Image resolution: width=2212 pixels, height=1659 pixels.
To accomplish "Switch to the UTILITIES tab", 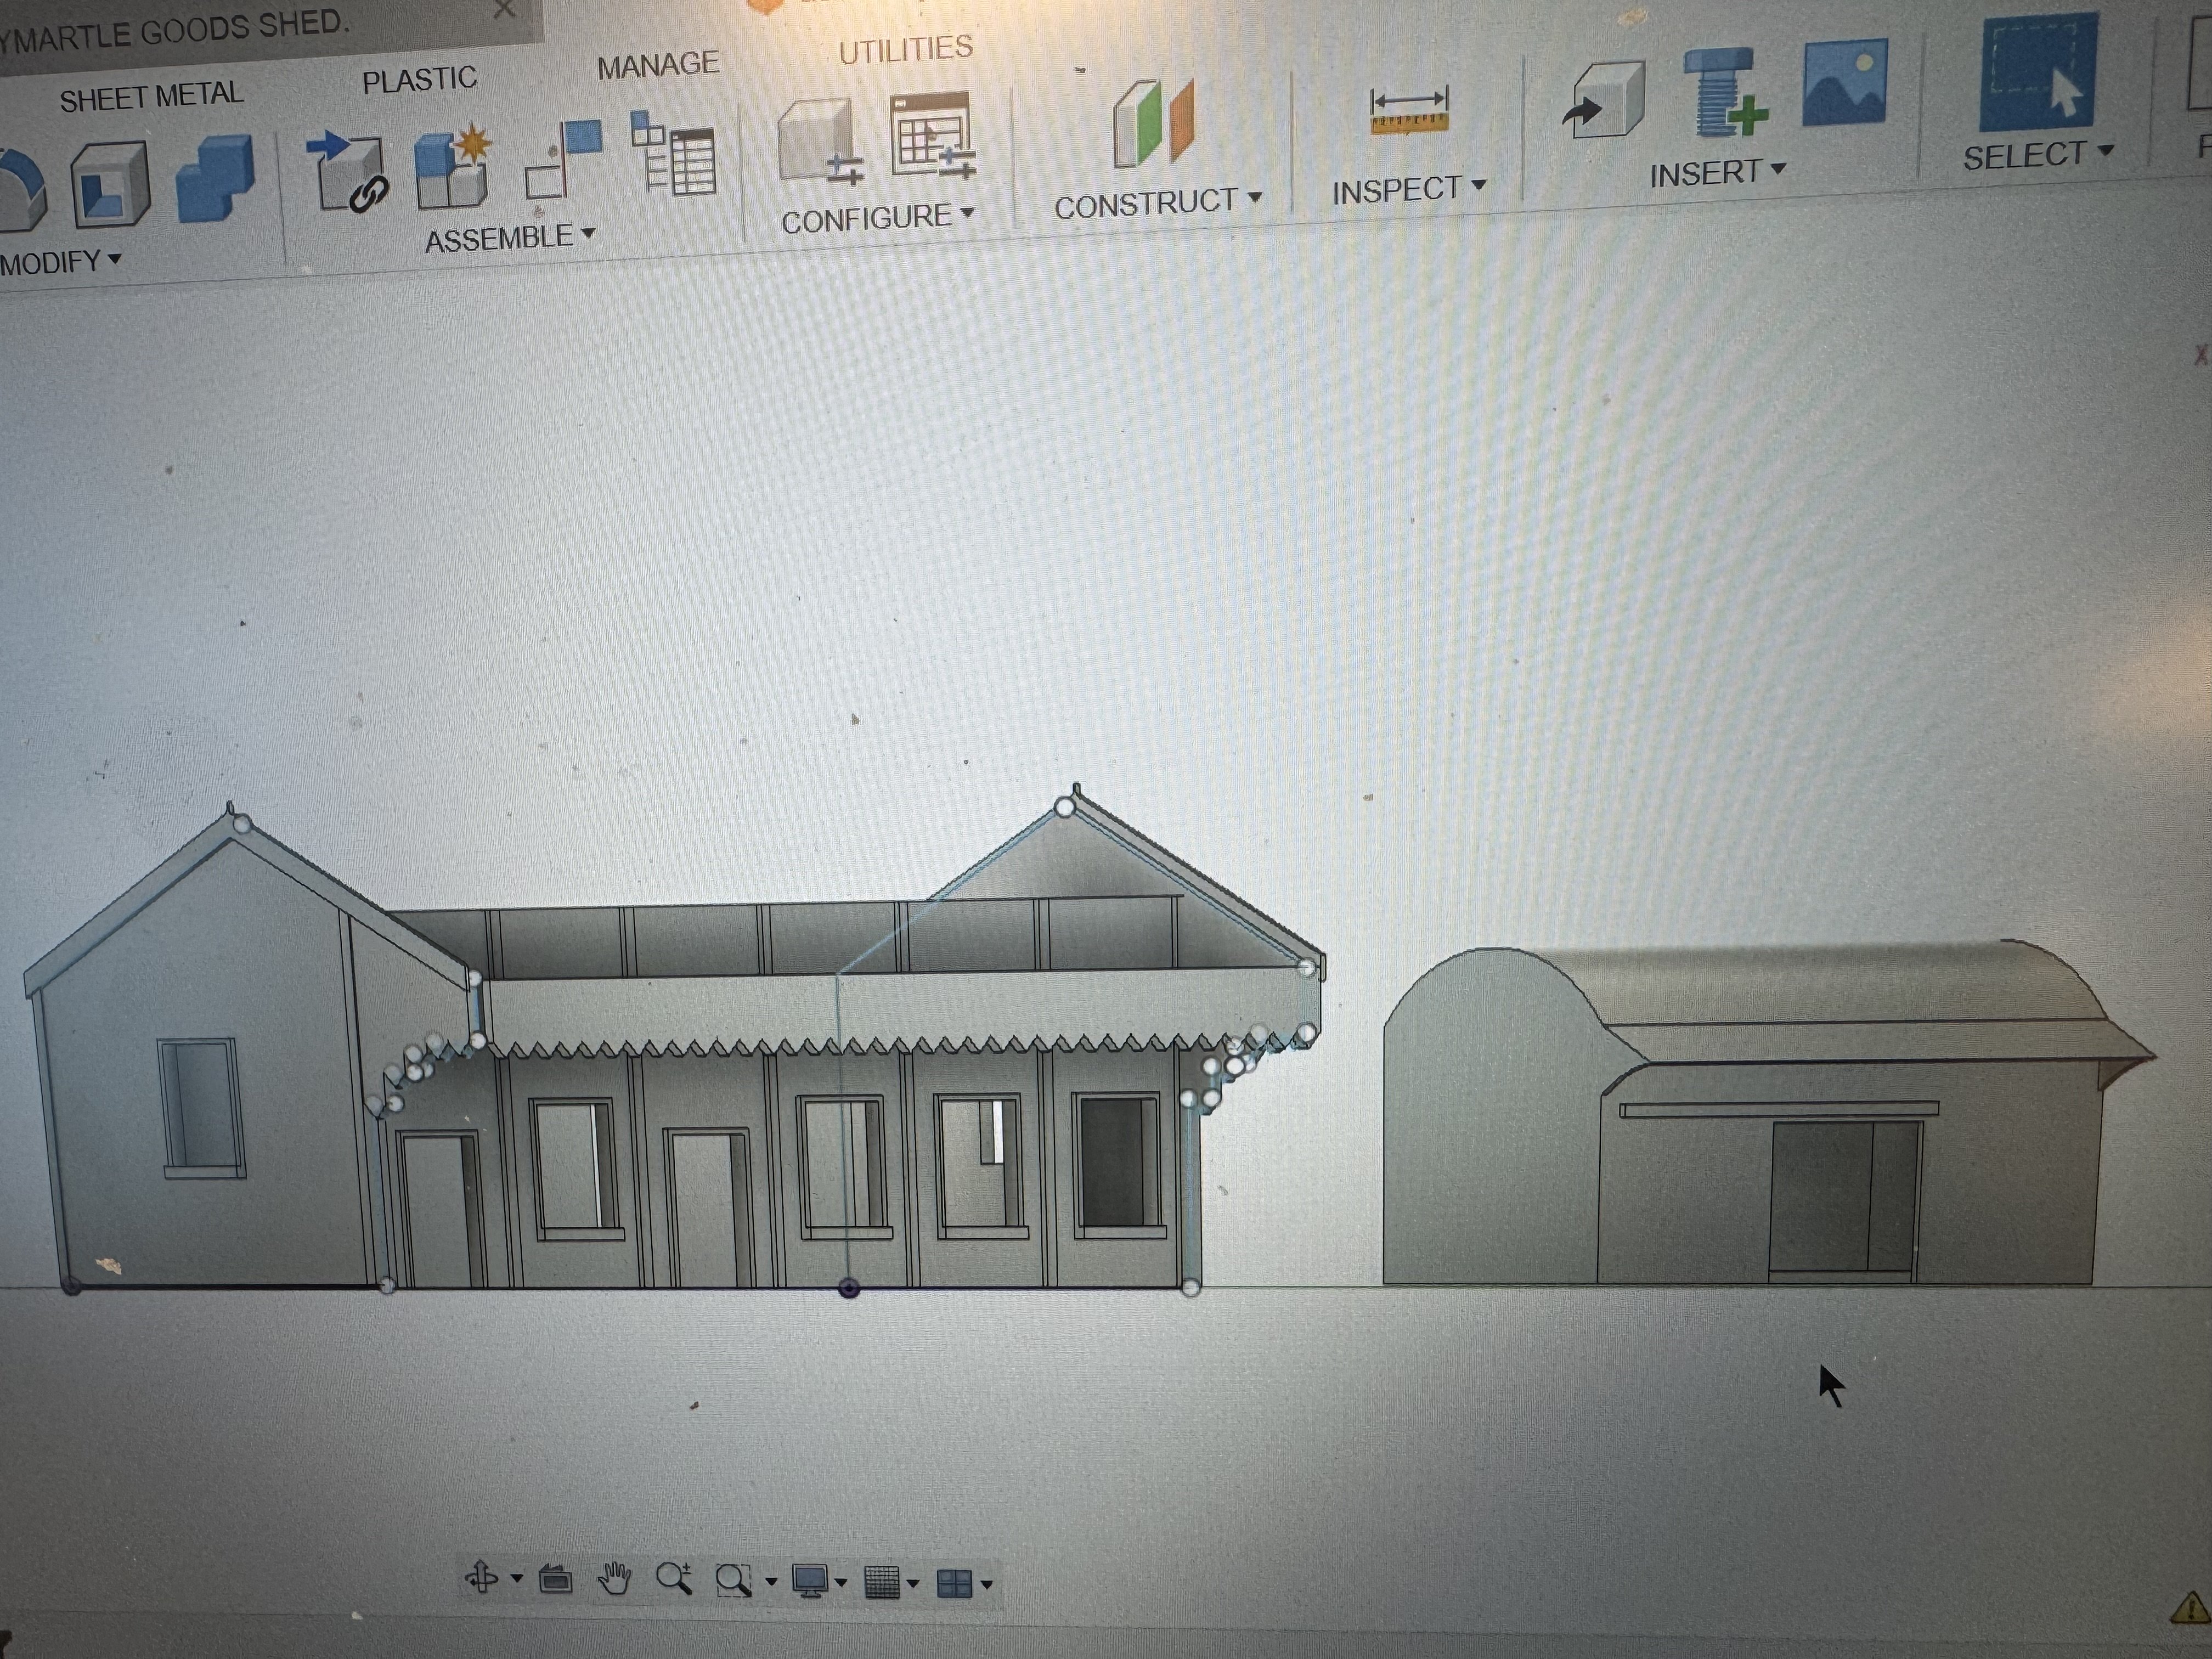I will [x=905, y=49].
